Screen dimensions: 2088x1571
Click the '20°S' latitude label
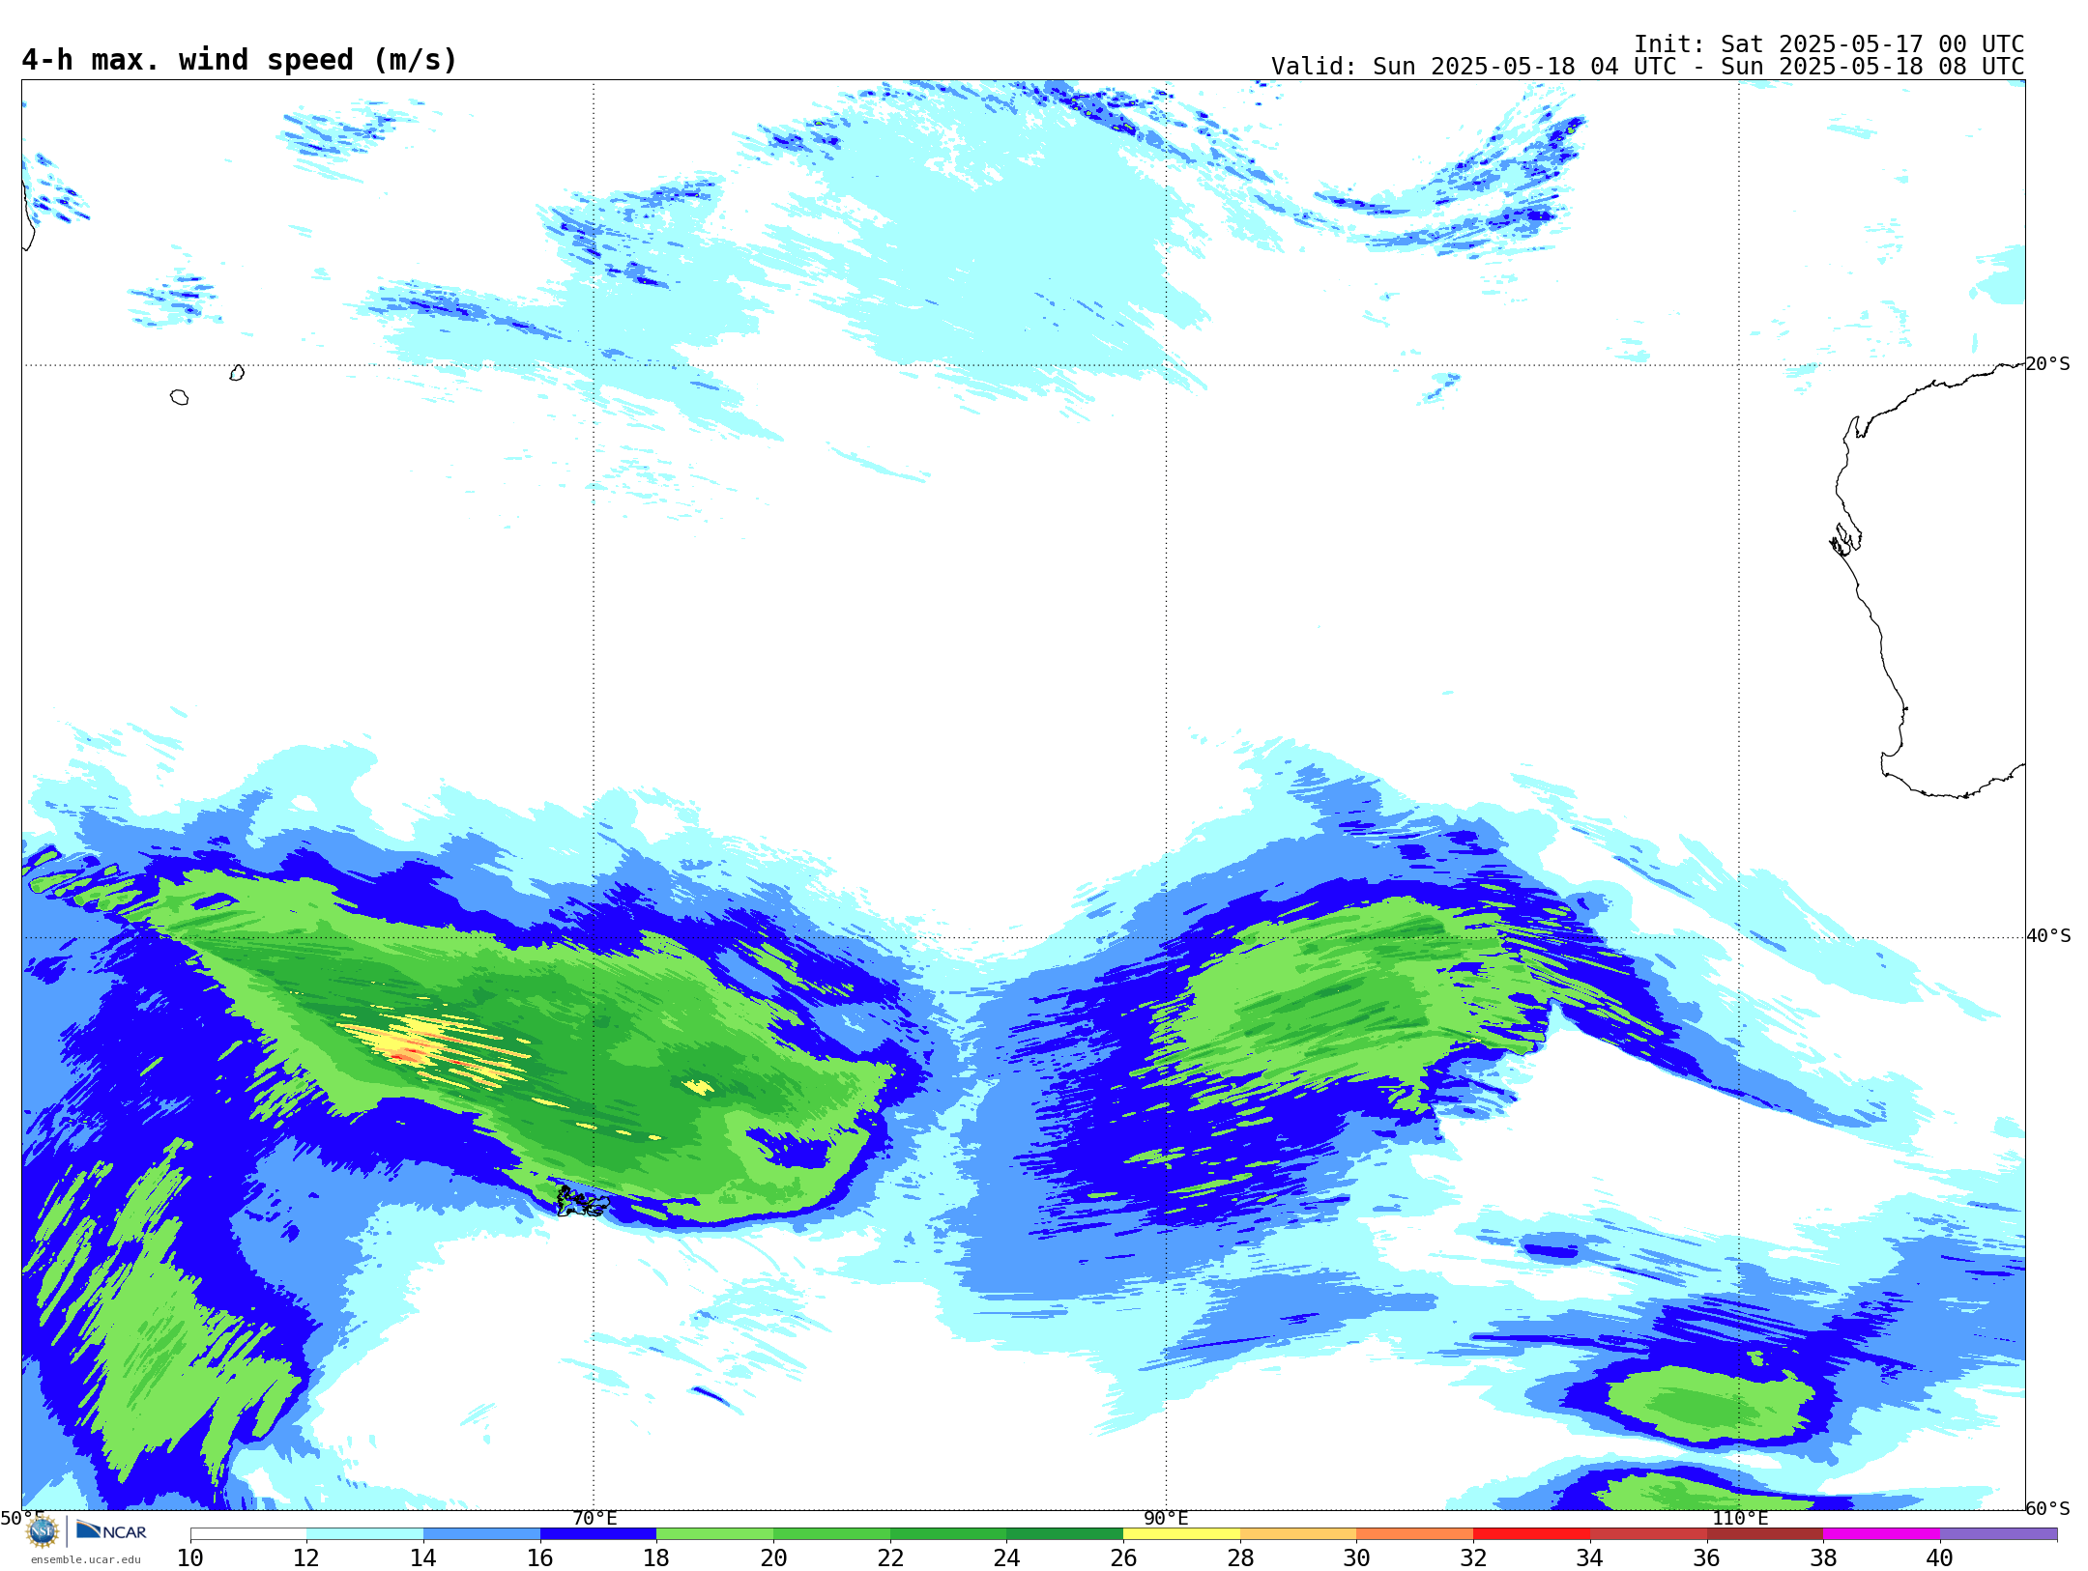(2047, 363)
